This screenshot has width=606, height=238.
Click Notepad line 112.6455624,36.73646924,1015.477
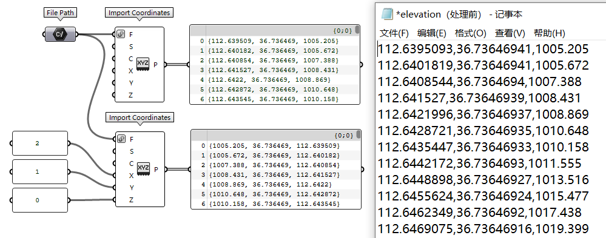(x=483, y=196)
